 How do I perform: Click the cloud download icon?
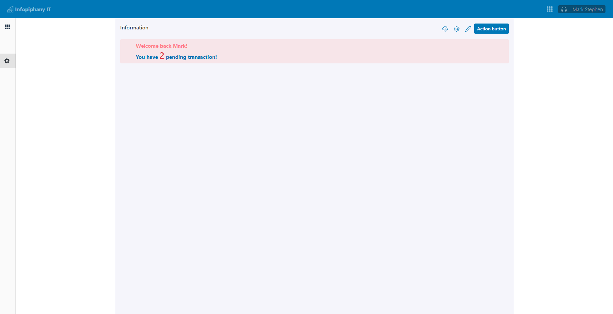[445, 29]
